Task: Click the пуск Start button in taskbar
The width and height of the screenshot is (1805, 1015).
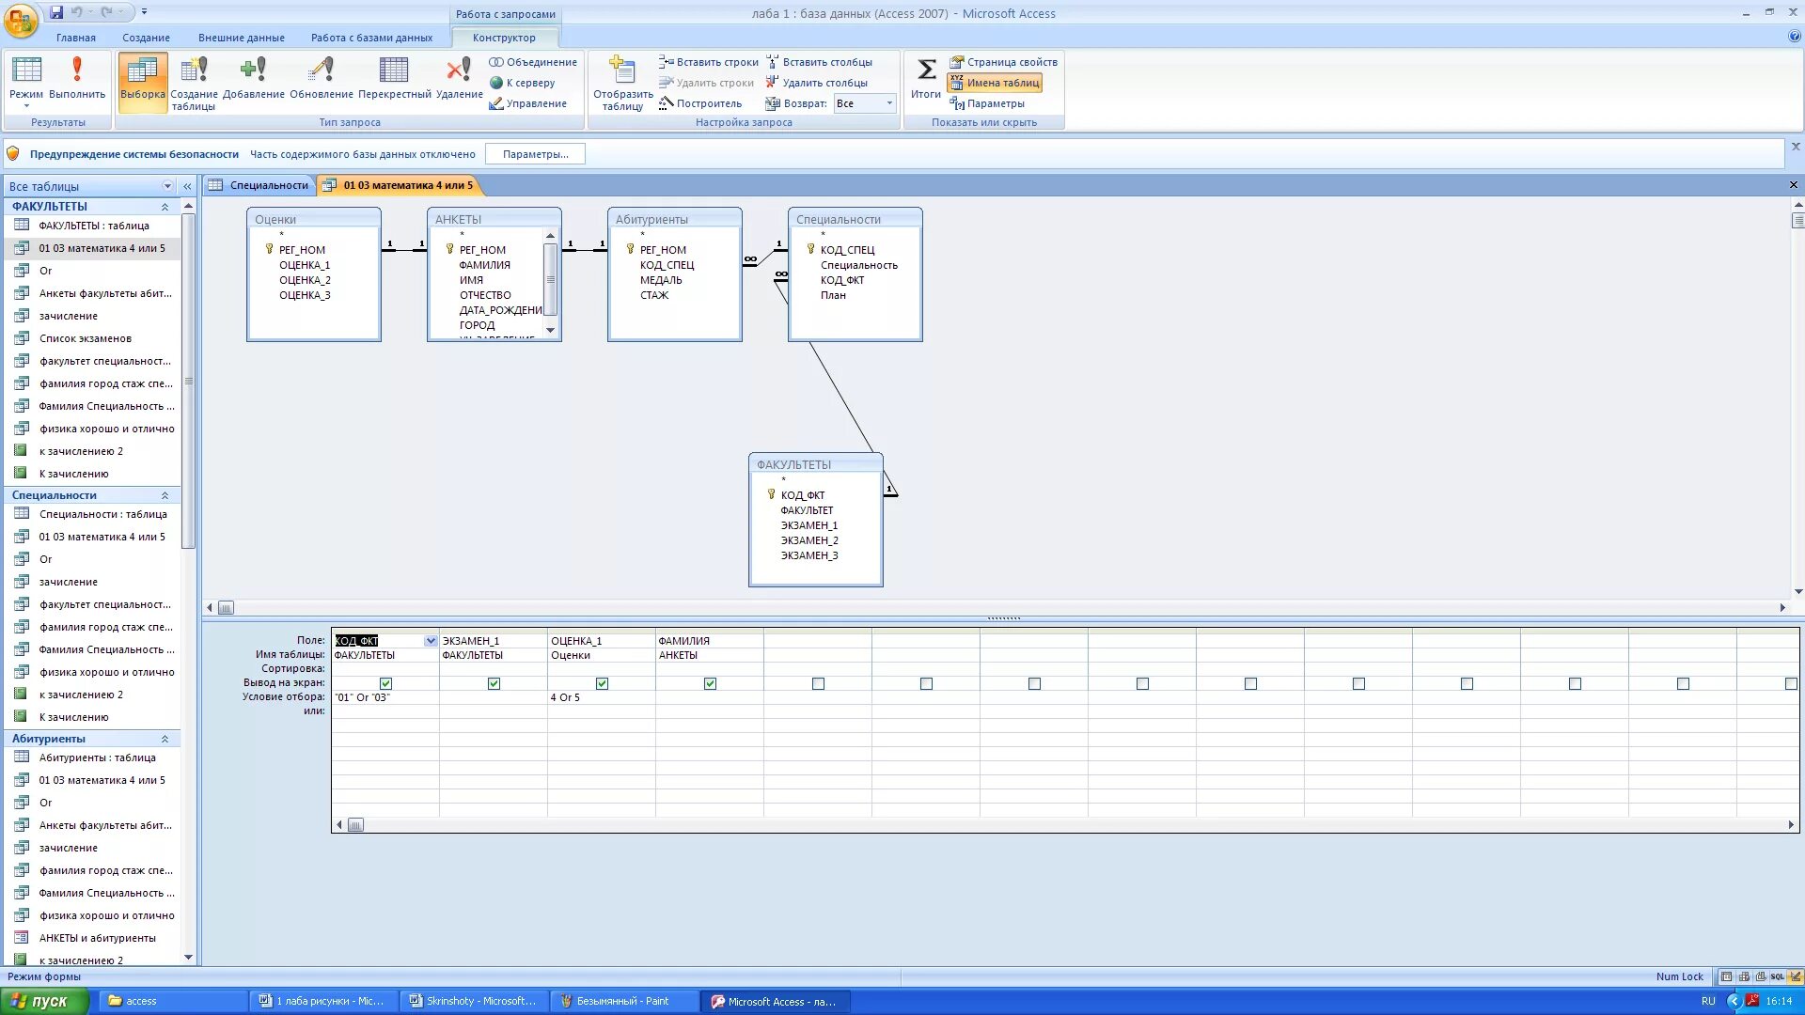Action: coord(44,1001)
